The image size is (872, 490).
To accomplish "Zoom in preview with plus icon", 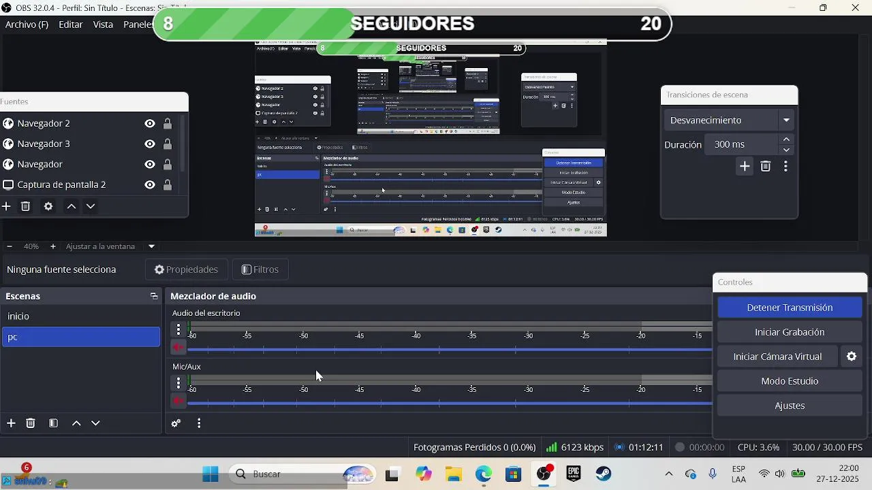I will [53, 246].
